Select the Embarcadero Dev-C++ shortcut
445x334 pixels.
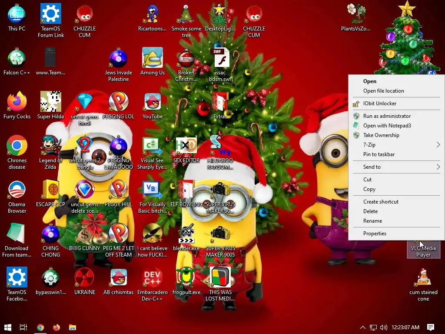153,284
